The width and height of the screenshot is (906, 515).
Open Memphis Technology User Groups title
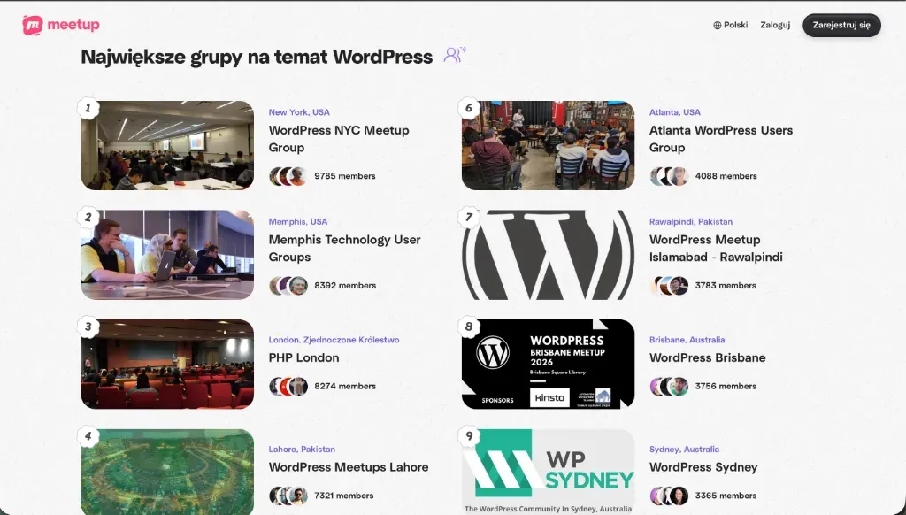point(344,249)
